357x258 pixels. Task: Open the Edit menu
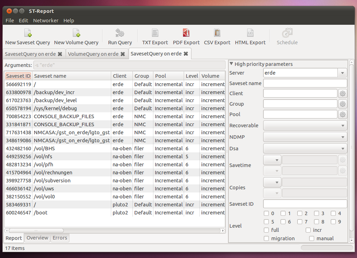[x=23, y=21]
